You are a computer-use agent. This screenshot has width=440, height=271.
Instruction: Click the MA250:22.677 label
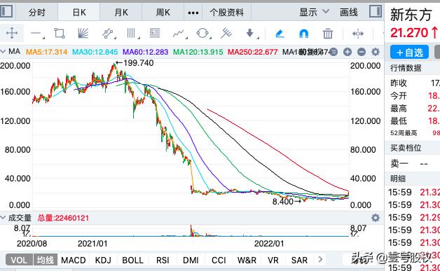[x=252, y=52]
